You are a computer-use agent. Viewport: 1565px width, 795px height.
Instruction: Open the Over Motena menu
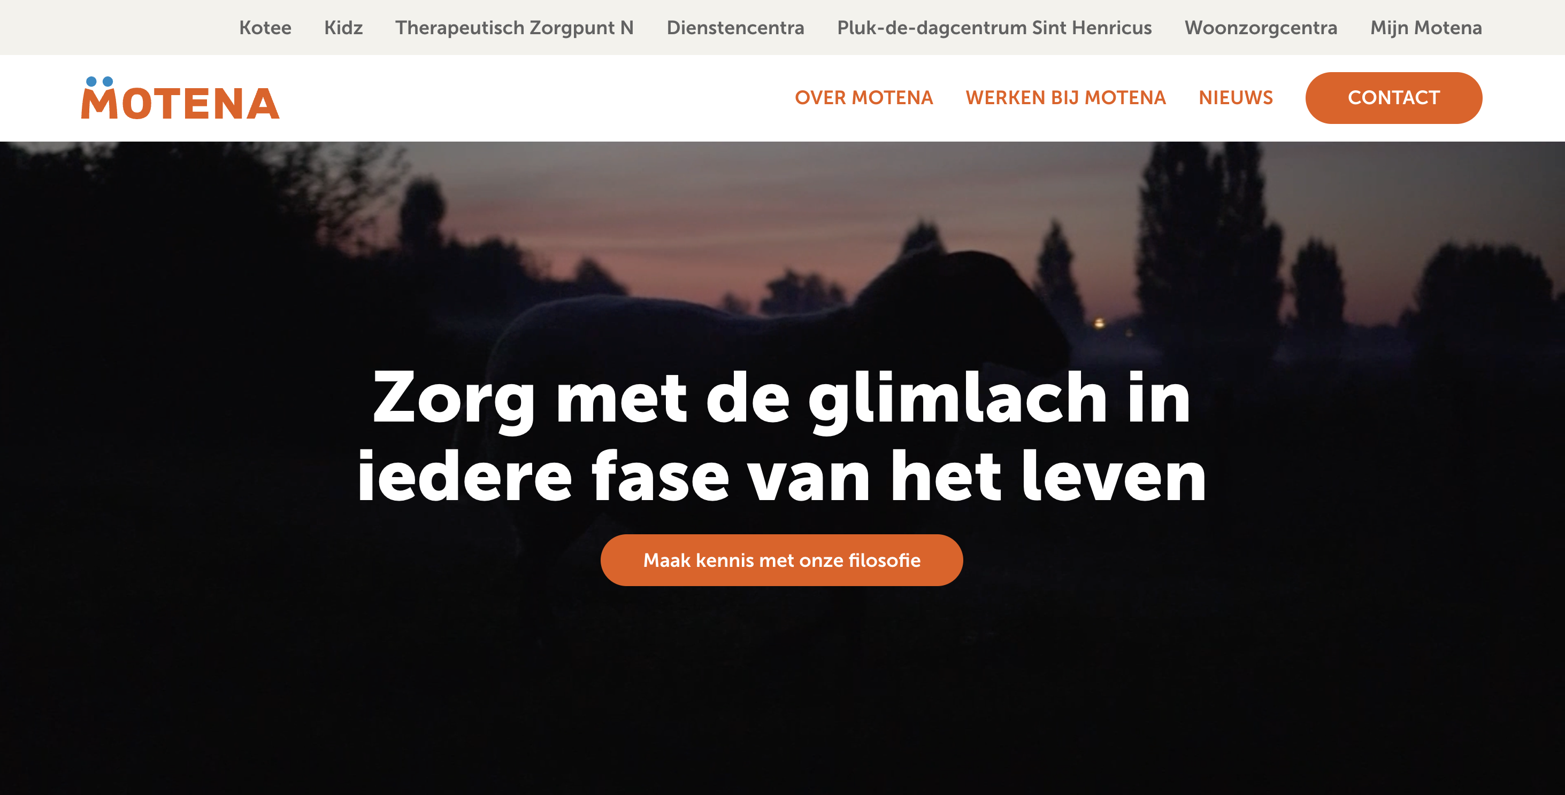tap(863, 98)
